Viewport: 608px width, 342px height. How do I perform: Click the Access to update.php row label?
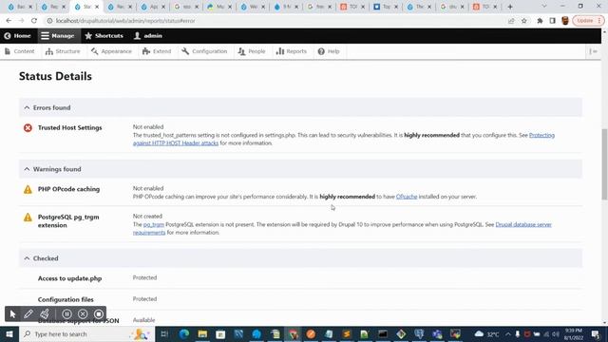tap(69, 278)
